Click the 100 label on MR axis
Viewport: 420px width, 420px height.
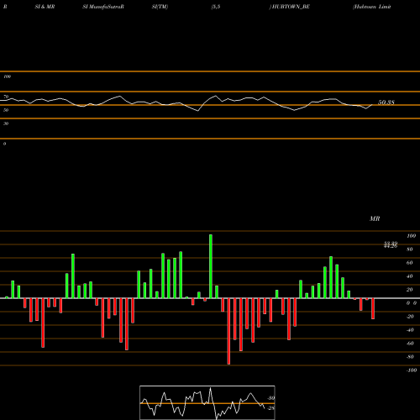[411, 236]
